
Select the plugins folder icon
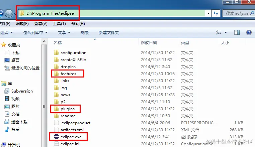point(56,109)
